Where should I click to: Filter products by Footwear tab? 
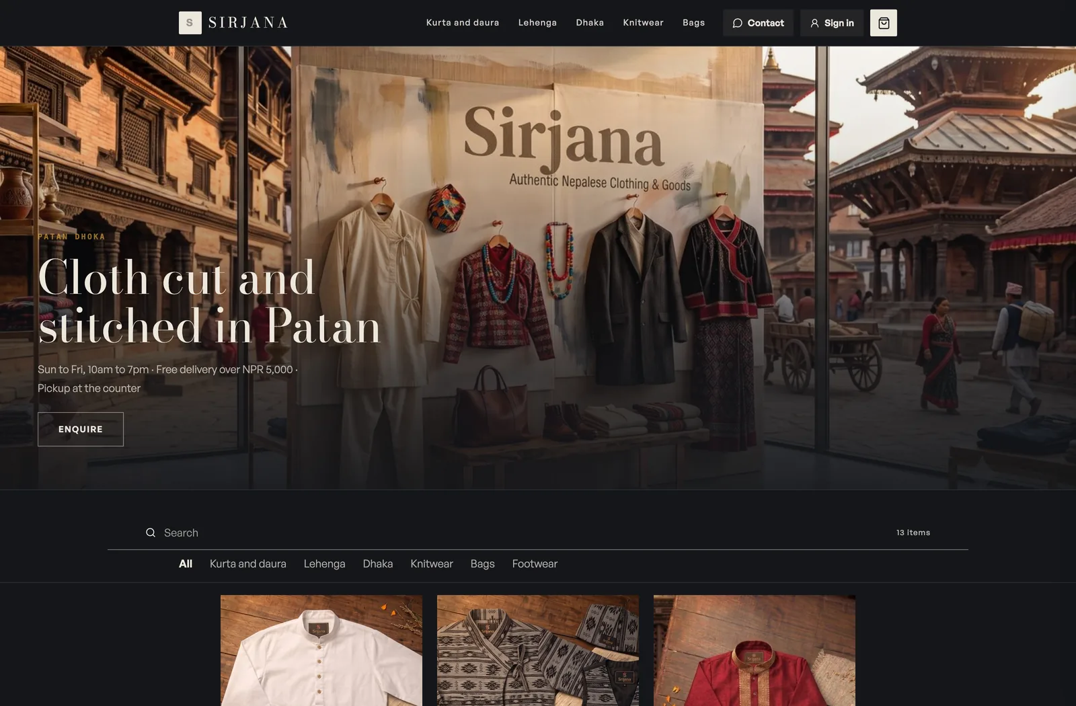[535, 563]
